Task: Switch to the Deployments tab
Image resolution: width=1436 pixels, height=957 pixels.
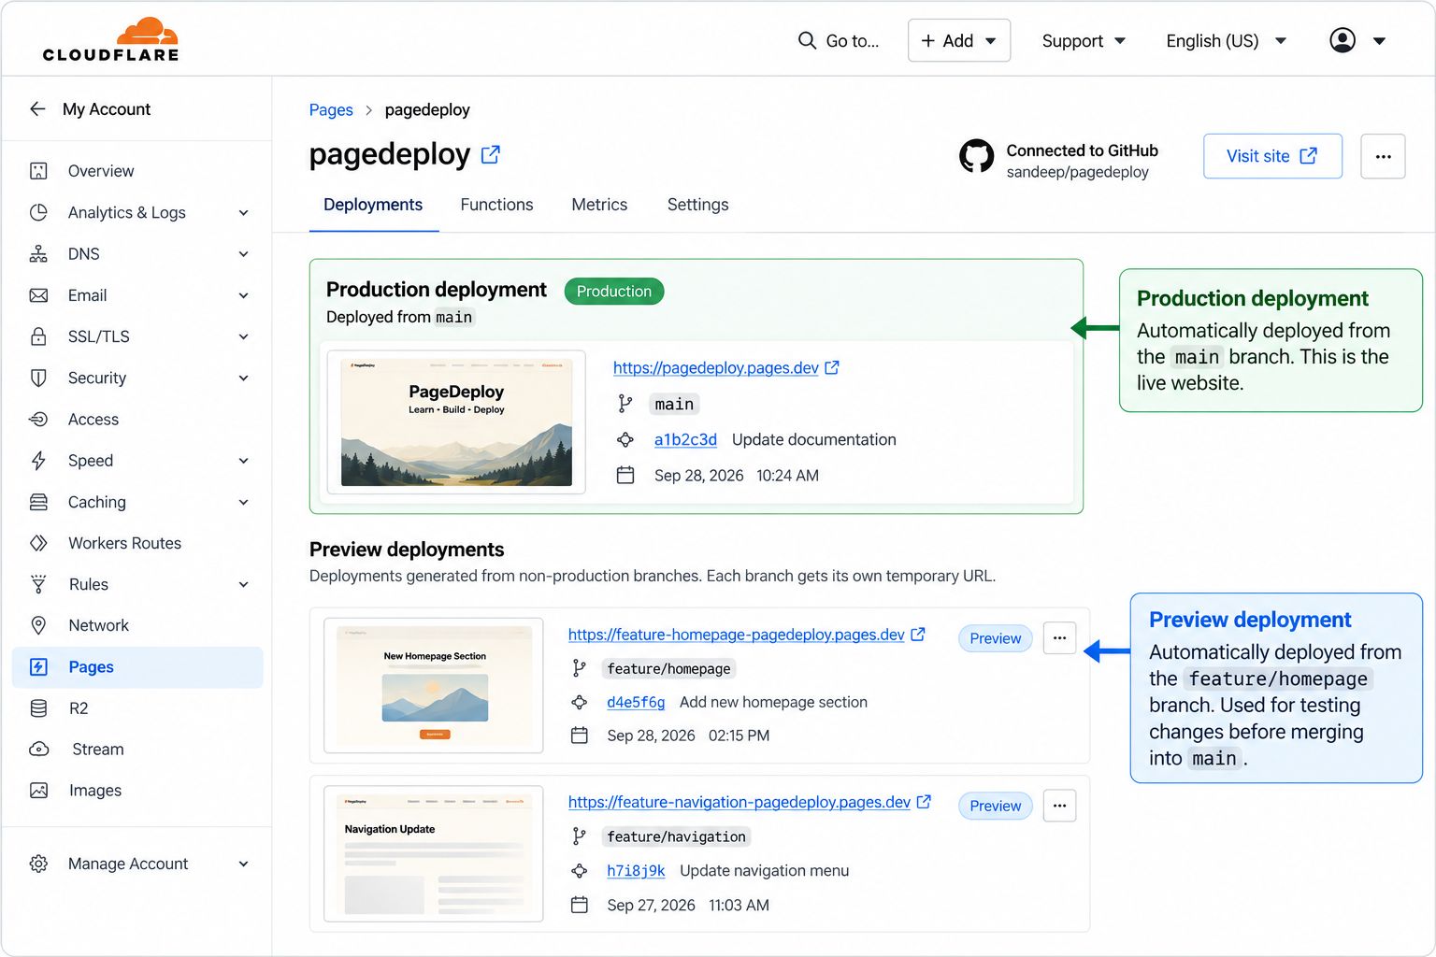Action: click(373, 205)
